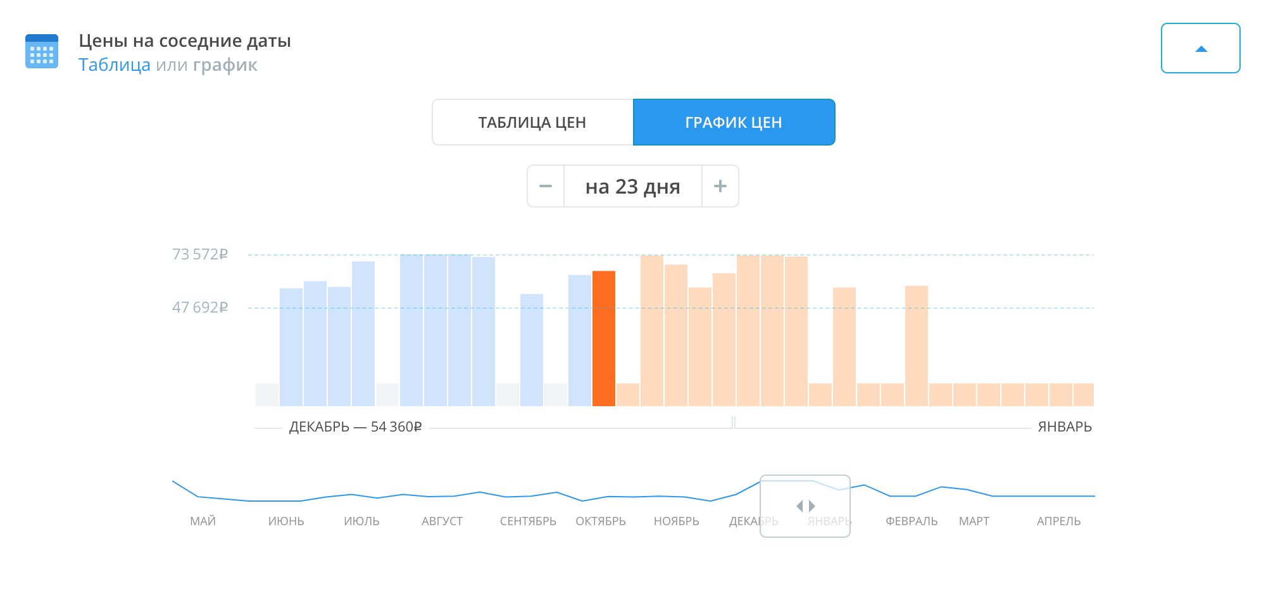Open the Таблица link
The image size is (1266, 596).
(x=115, y=65)
